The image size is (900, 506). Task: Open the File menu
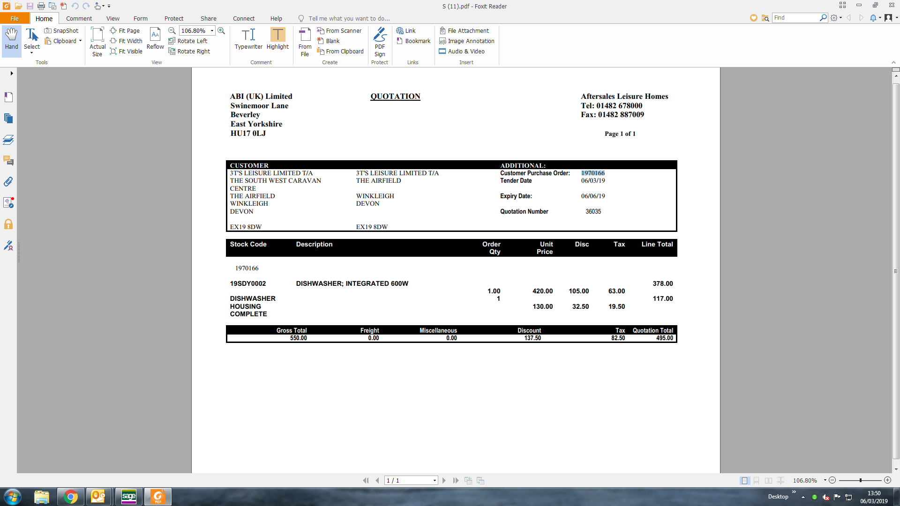15,19
